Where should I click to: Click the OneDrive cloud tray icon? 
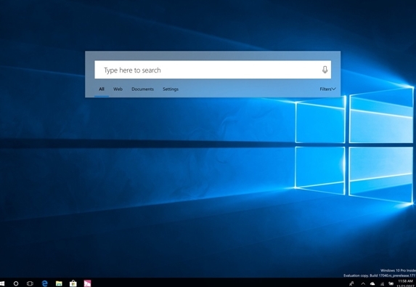(372, 284)
